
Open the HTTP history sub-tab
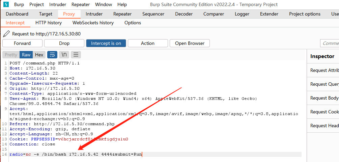pos(49,23)
